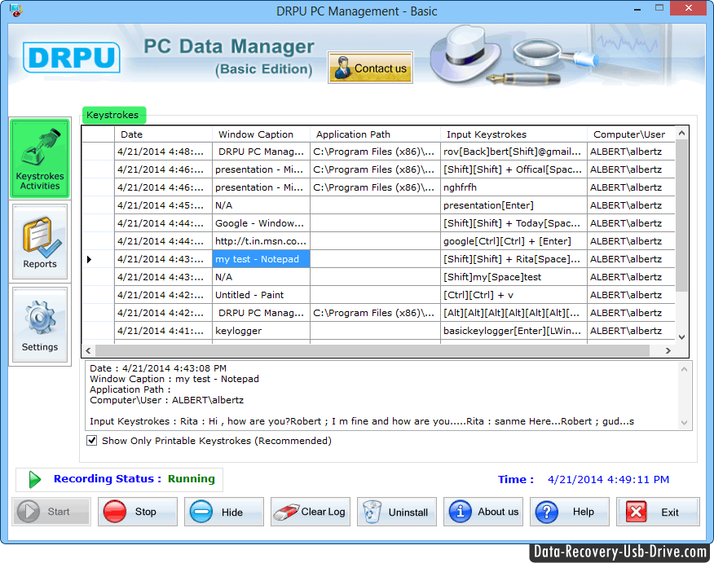The height and width of the screenshot is (563, 714).
Task: Select the '4/21/2014 4:48:...' date cell
Action: coord(163,152)
